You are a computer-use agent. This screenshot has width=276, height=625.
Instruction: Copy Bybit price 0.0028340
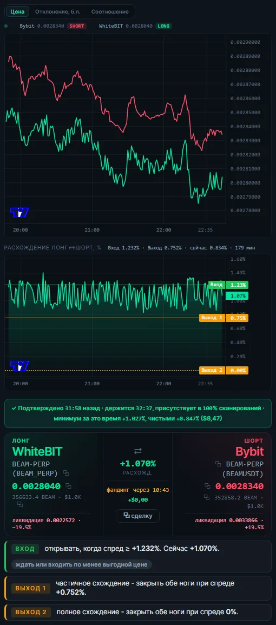(x=207, y=486)
